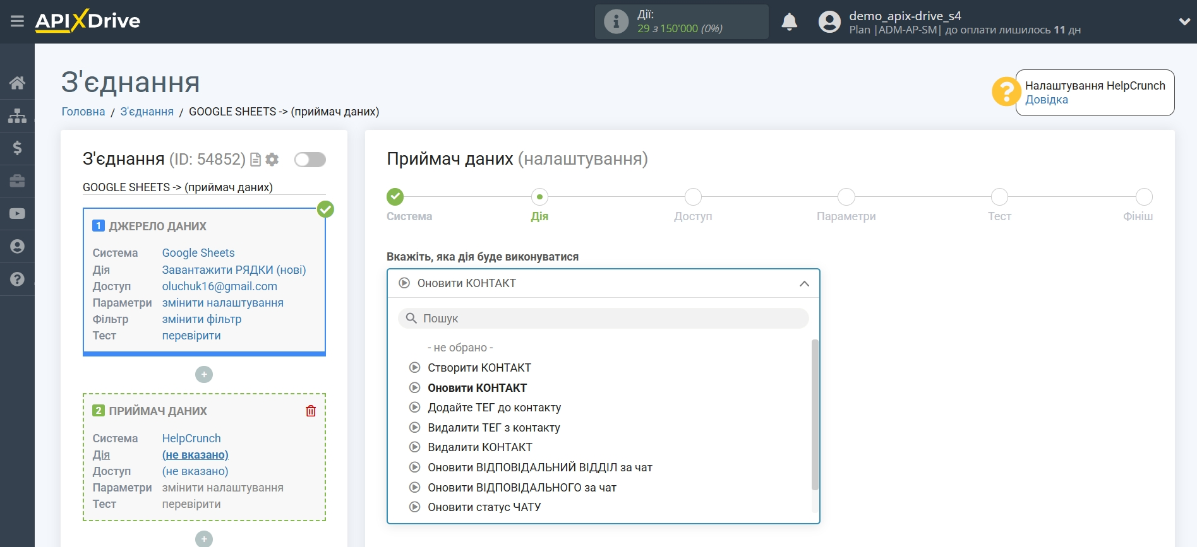
Task: Select Видалити КОНТАКТ option
Action: coord(480,447)
